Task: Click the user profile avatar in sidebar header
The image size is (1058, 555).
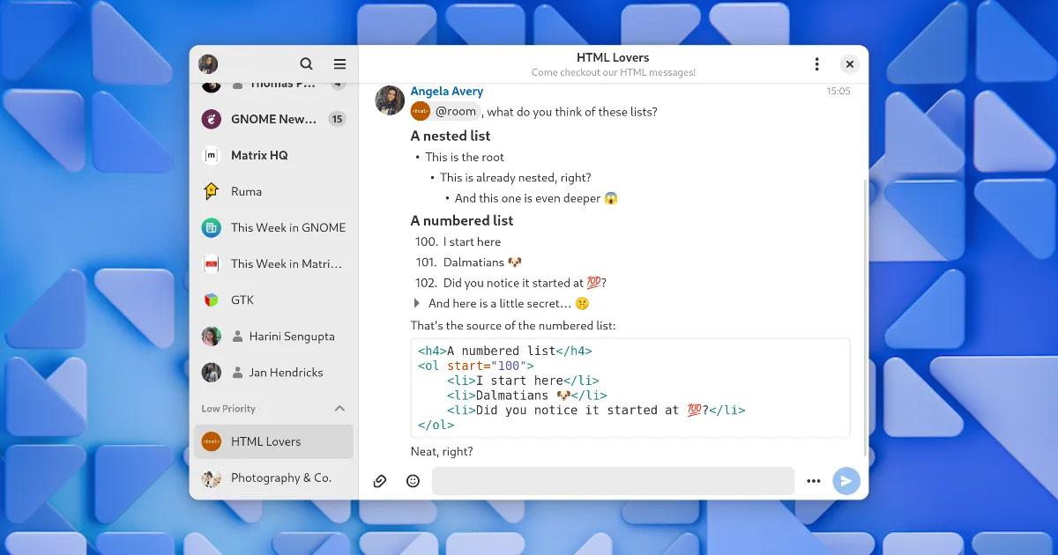Action: point(208,64)
